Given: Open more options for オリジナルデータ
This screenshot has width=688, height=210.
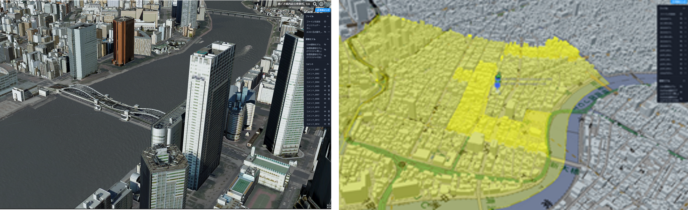Looking at the screenshot, I should tap(329, 27).
